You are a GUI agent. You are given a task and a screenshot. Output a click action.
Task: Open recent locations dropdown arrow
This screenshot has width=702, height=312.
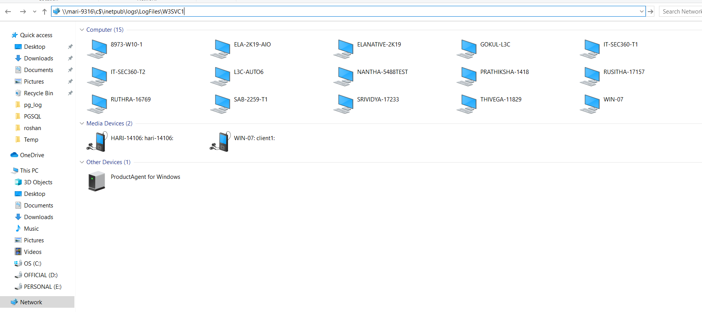34,12
